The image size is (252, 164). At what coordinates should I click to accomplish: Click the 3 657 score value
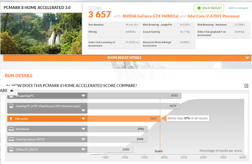point(100,15)
